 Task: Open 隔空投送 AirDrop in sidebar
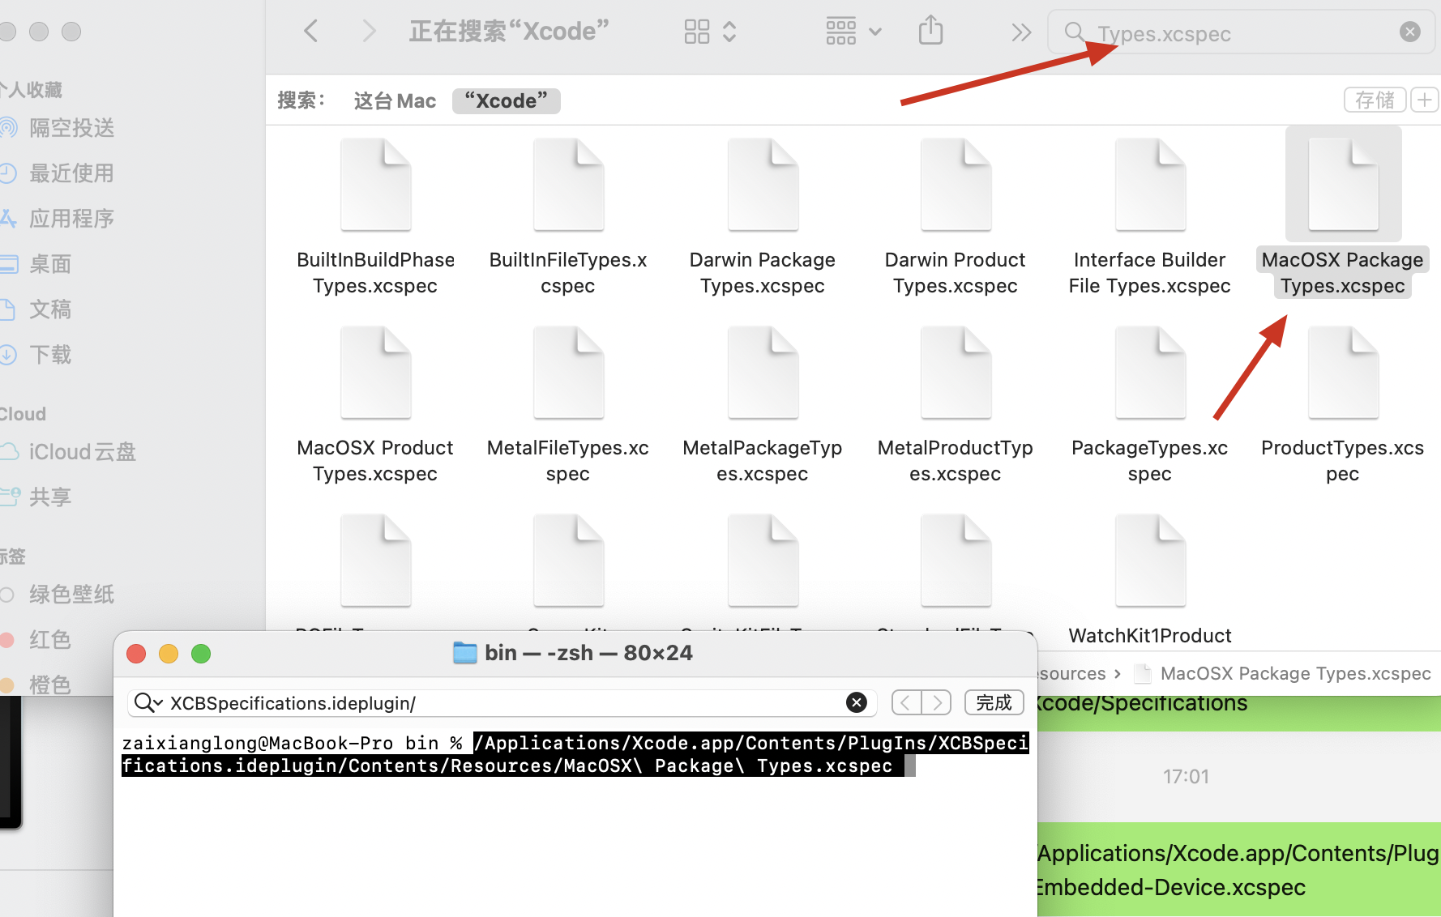pos(71,128)
